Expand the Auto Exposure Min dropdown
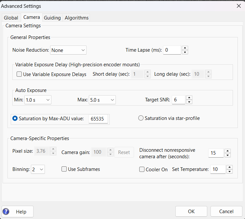 point(38,100)
